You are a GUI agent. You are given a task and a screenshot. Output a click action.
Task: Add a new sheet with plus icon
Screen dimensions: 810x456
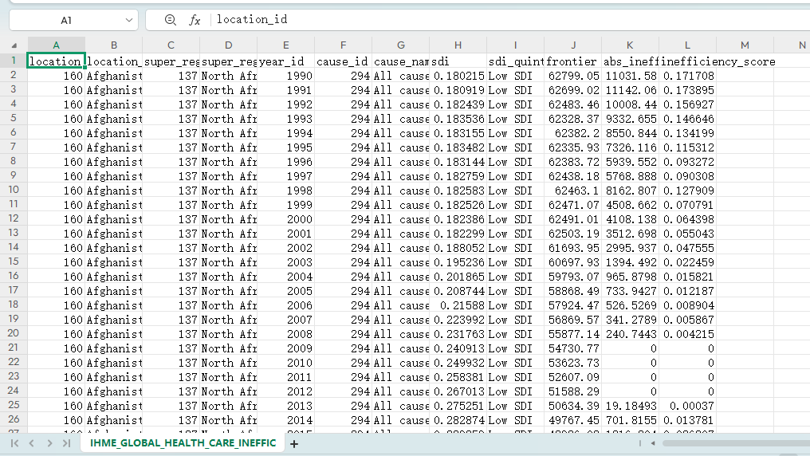tap(294, 443)
